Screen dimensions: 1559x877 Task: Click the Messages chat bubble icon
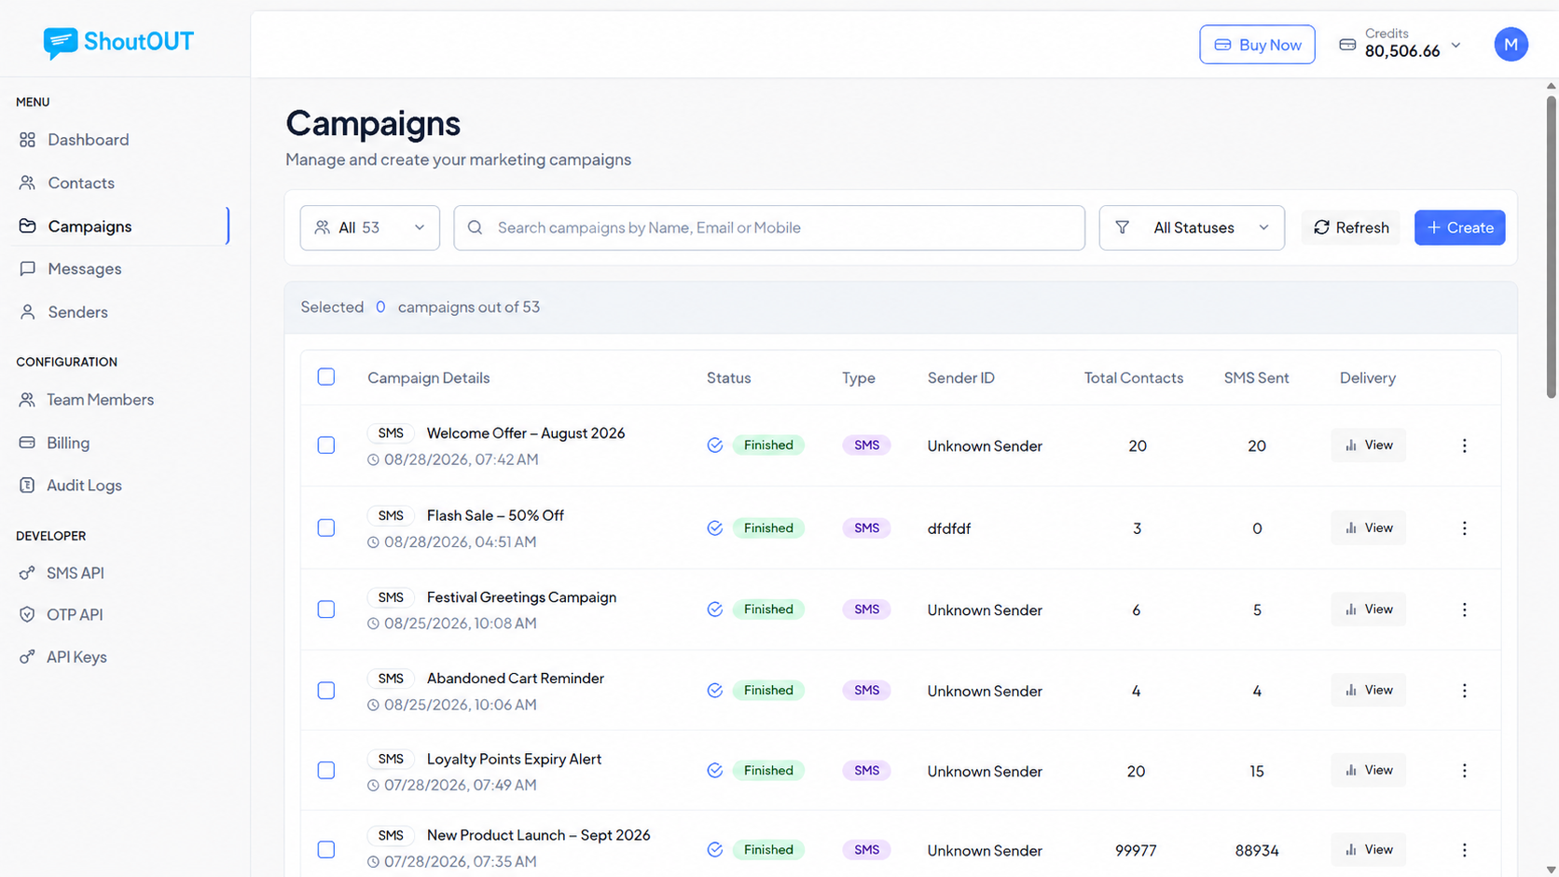[27, 269]
